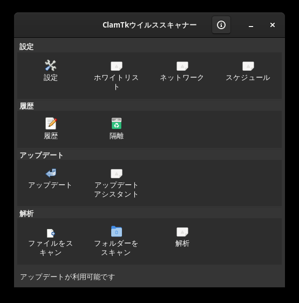The height and width of the screenshot is (303, 299).
Task: Open the 解析 analysis item icon
Action: (x=182, y=232)
